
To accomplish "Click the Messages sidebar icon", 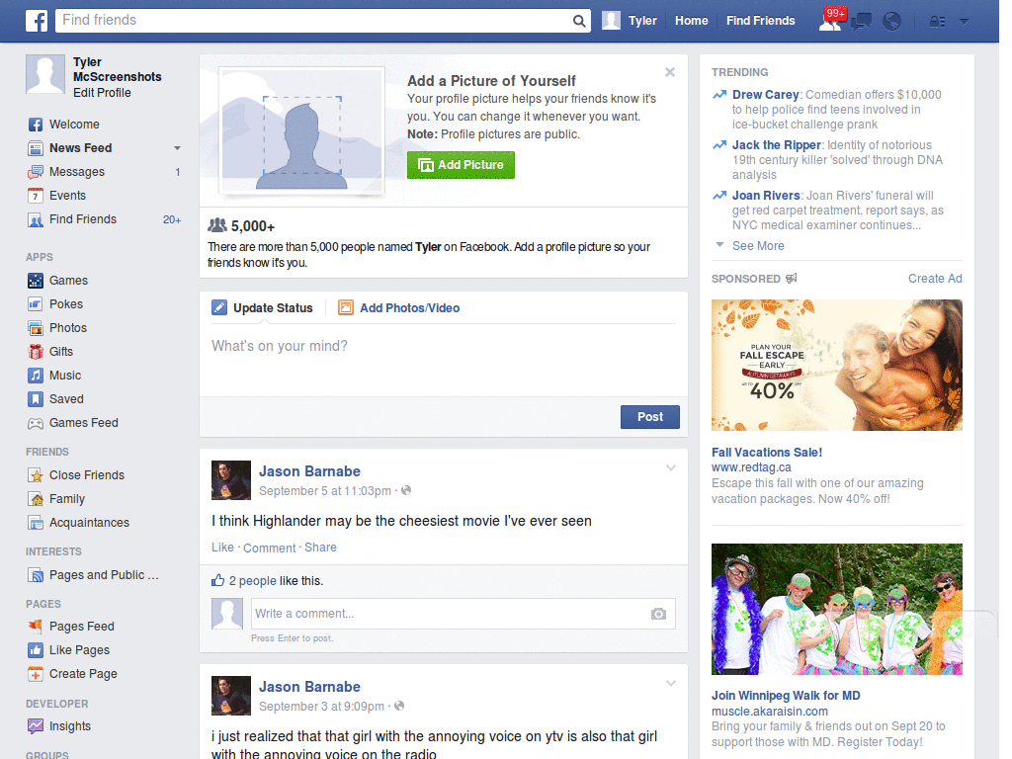I will pos(36,172).
